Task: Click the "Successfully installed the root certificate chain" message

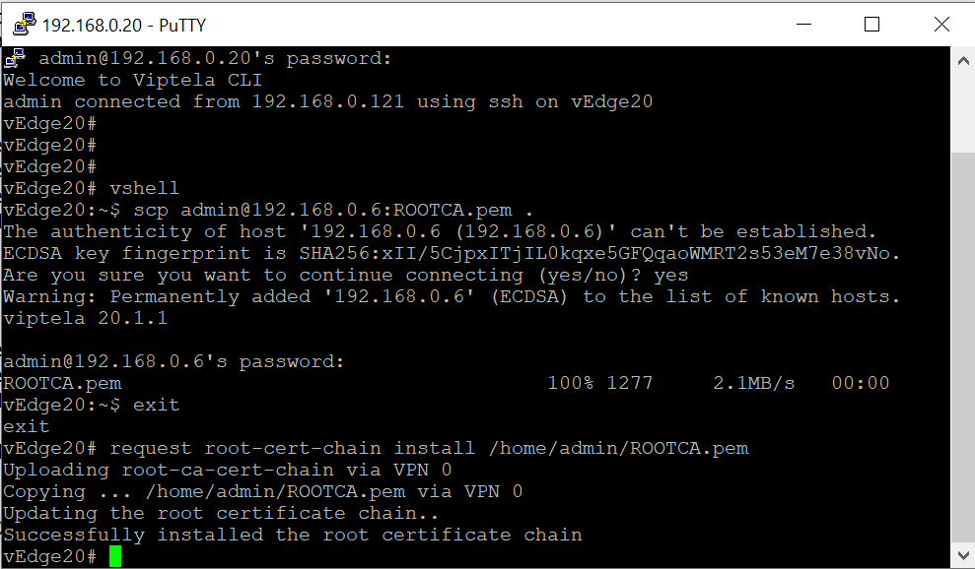Action: point(293,535)
